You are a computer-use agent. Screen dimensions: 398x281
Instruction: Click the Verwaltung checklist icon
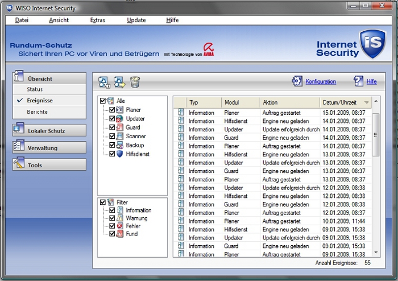18,148
